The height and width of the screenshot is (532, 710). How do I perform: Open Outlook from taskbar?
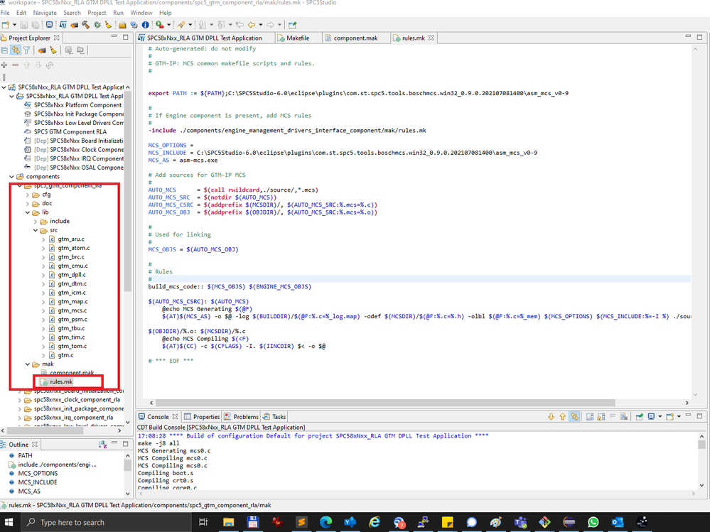(x=617, y=522)
